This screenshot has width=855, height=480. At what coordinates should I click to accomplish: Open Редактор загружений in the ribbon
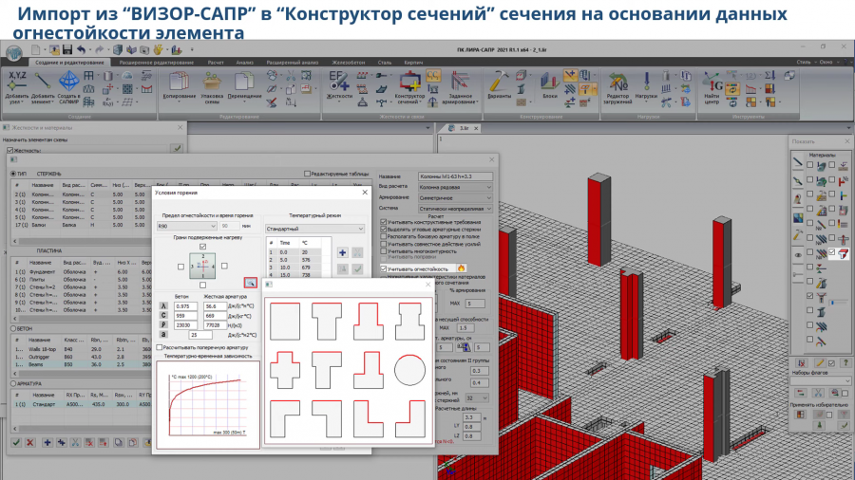(617, 85)
